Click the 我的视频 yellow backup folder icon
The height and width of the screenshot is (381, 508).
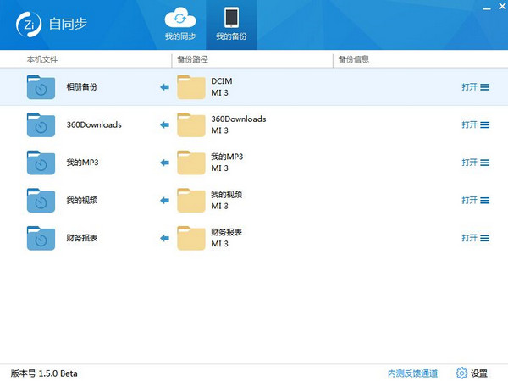(191, 200)
